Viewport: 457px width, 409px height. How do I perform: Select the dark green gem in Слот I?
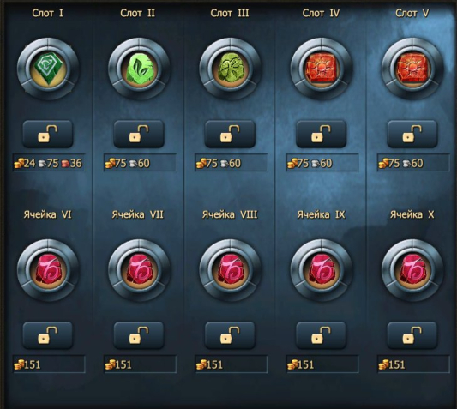point(48,69)
